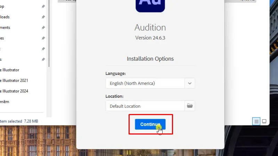Open the folder browse icon beside Default Location
This screenshot has width=278, height=156.
190,106
